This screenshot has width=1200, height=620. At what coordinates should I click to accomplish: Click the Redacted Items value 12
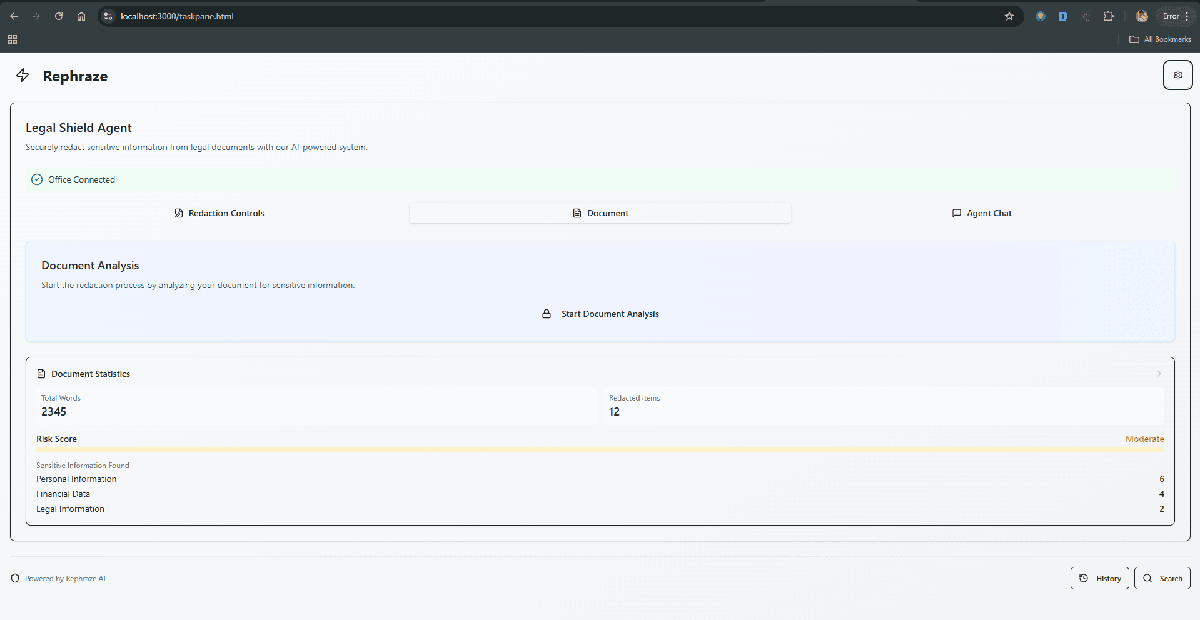pyautogui.click(x=614, y=412)
